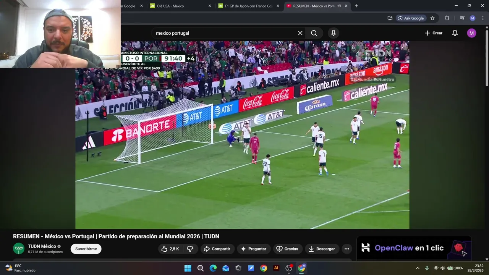Switch to the Google tab
The height and width of the screenshot is (275, 489).
[129, 6]
